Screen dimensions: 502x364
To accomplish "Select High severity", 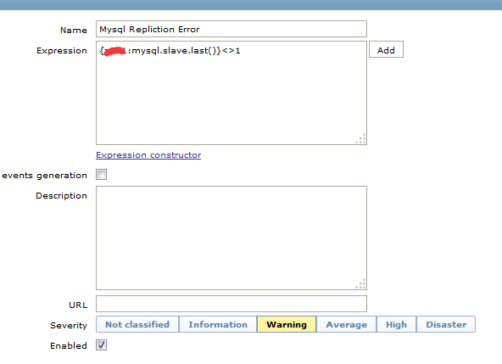I will click(396, 324).
